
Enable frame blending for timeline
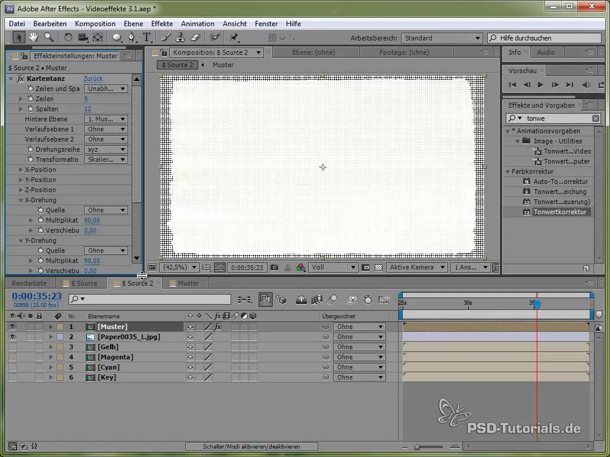(317, 300)
